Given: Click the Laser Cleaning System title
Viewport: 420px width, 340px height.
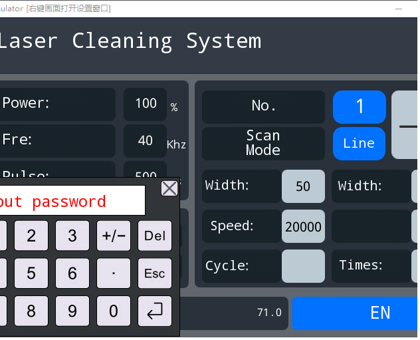Looking at the screenshot, I should coord(130,41).
